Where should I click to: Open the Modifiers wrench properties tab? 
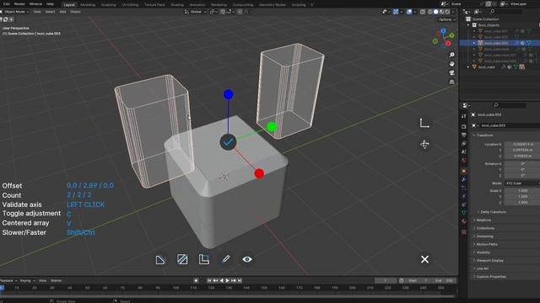(464, 179)
